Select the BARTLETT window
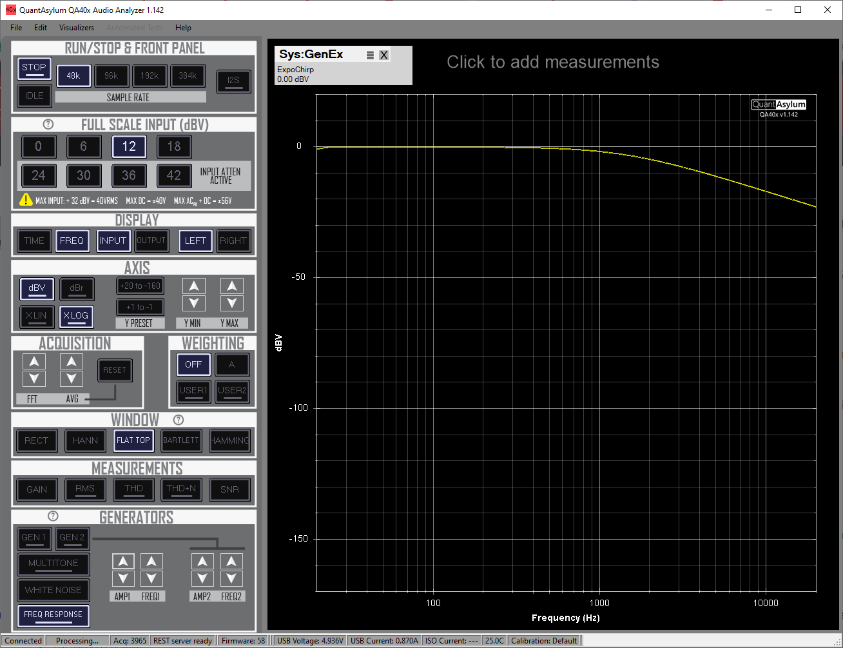The image size is (843, 648). pyautogui.click(x=181, y=441)
